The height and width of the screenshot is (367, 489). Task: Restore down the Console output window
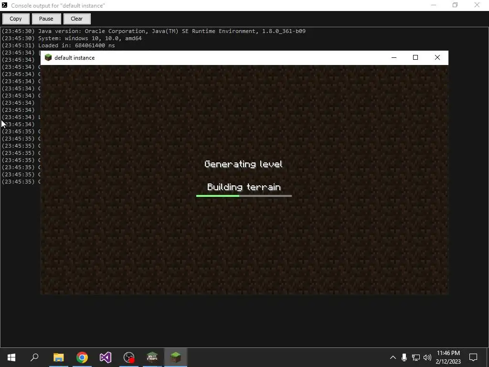coord(455,5)
